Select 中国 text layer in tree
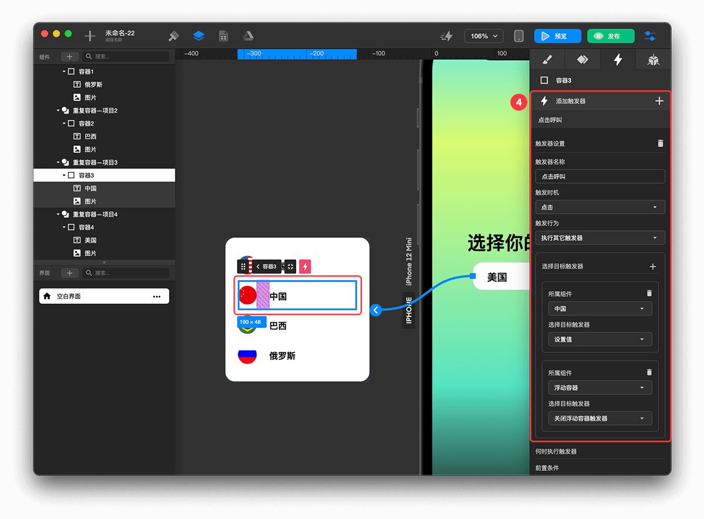The height and width of the screenshot is (519, 704). (90, 189)
